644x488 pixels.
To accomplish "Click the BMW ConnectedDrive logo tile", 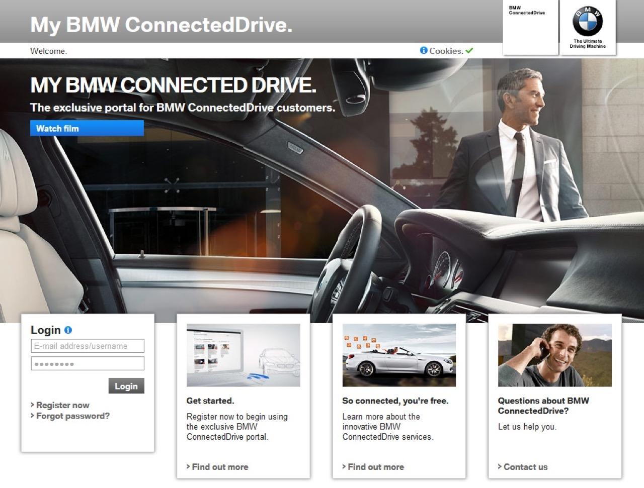I will 530,27.
